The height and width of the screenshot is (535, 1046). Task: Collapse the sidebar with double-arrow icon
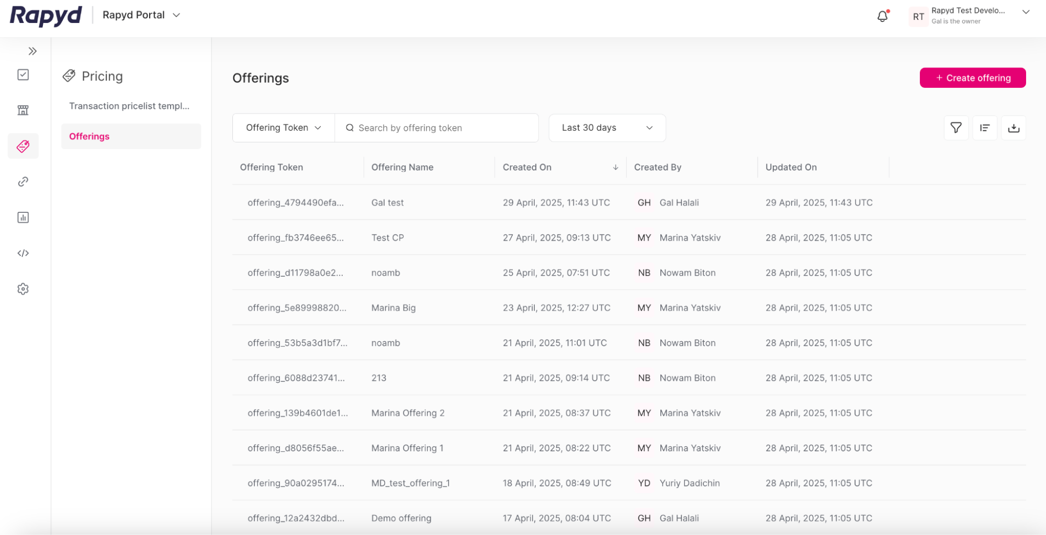coord(33,51)
